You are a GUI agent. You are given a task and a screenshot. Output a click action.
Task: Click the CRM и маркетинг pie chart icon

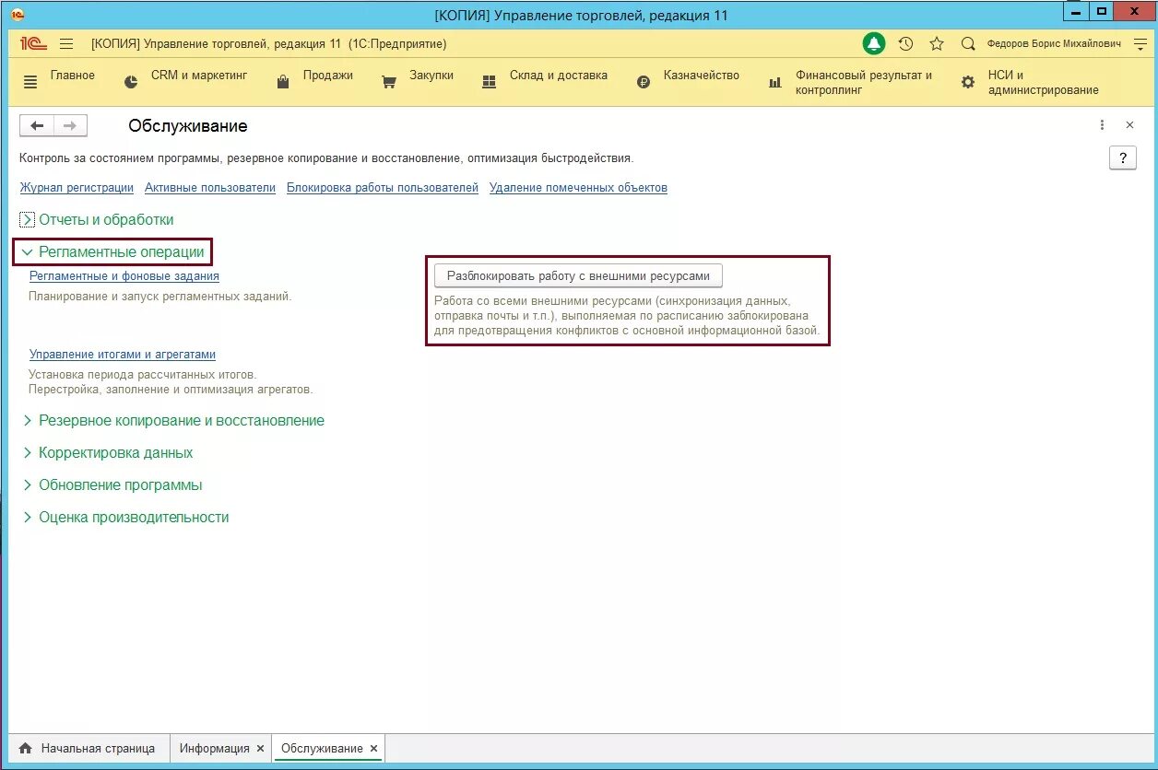[x=131, y=82]
